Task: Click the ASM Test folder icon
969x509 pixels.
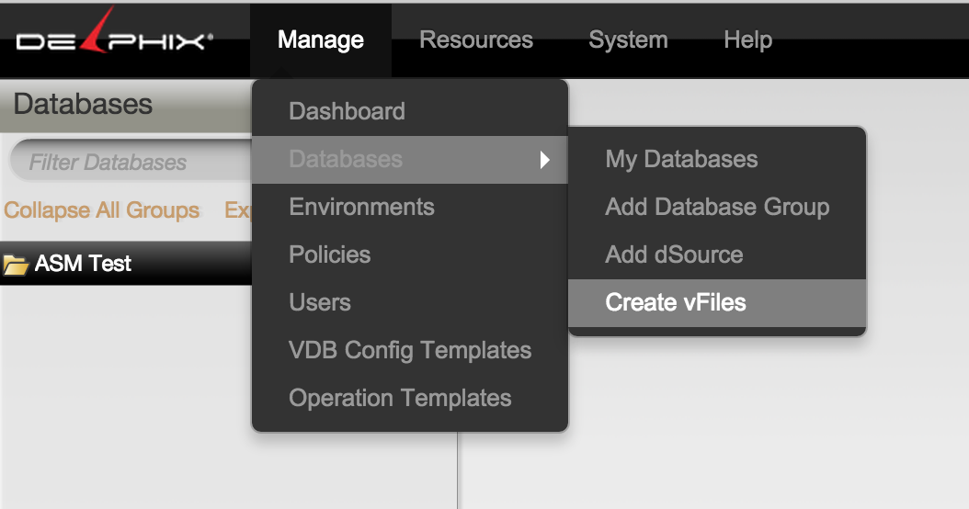Action: point(16,265)
